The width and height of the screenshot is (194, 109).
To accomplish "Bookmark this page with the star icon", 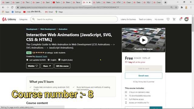I will (x=176, y=7).
